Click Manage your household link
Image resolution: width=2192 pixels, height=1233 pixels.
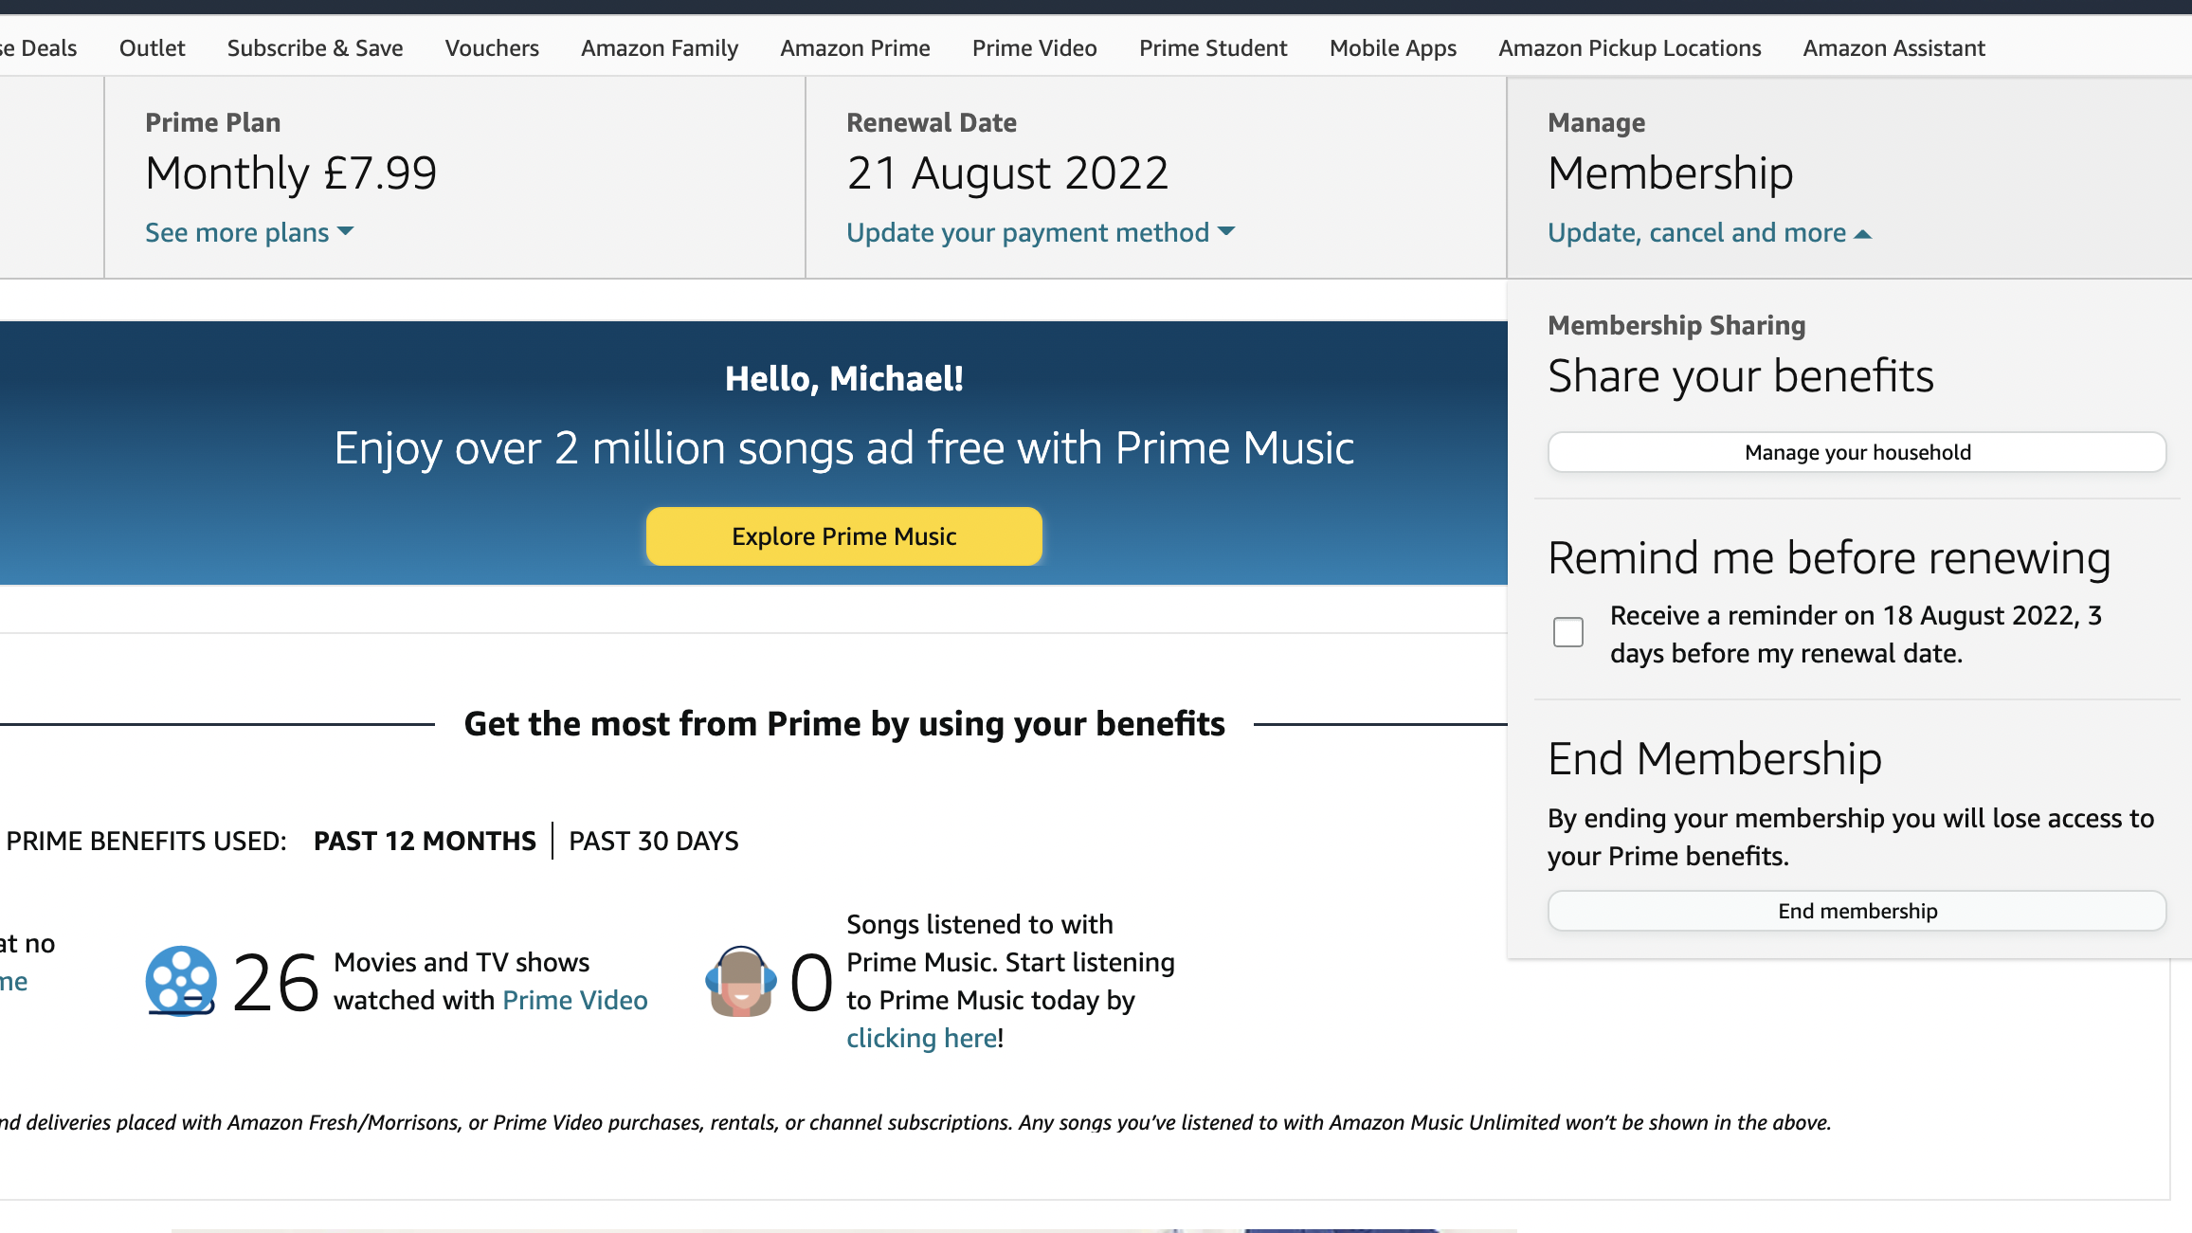[x=1857, y=452]
